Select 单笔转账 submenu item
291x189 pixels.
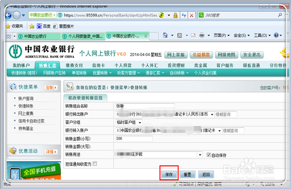point(79,73)
